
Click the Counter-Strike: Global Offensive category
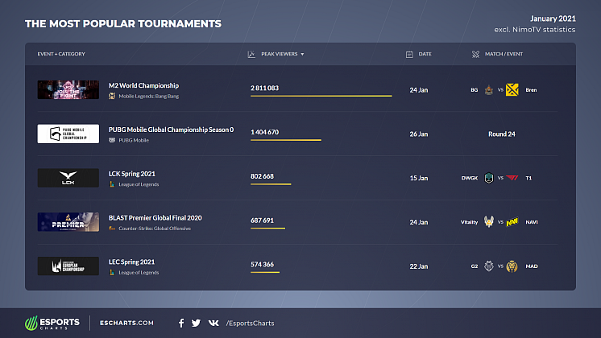(155, 229)
